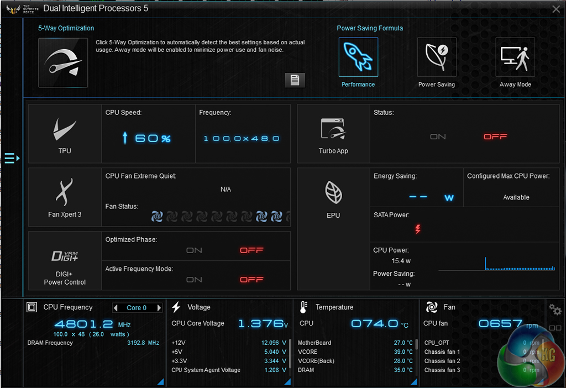Image resolution: width=566 pixels, height=388 pixels.
Task: Switch Optimized Phase to ON
Action: [194, 250]
